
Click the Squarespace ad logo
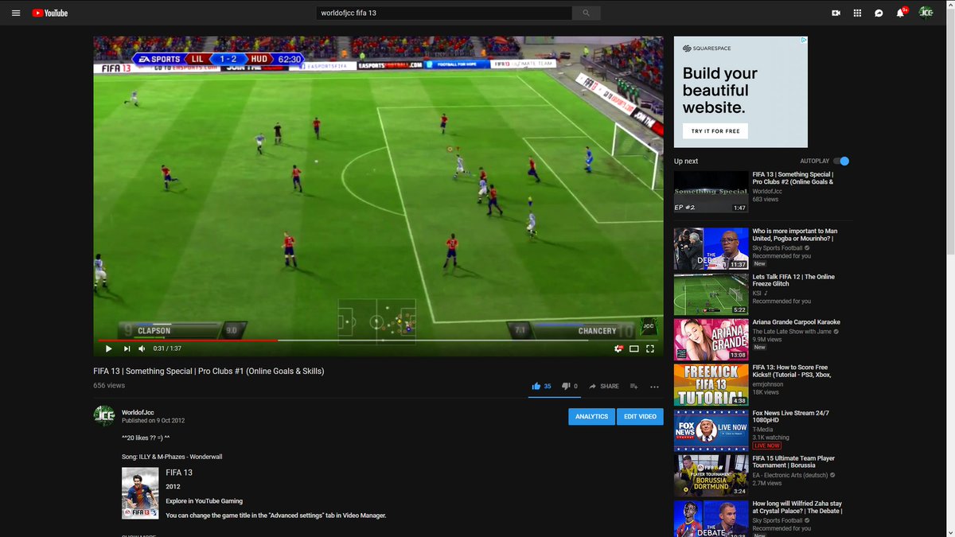point(707,49)
